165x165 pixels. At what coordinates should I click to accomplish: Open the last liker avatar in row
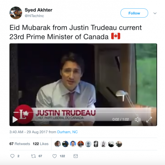tap(119, 144)
